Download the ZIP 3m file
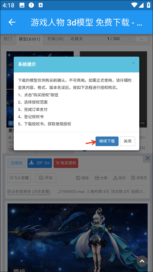Viewport: 153px width, 272px height. pyautogui.click(x=40, y=163)
